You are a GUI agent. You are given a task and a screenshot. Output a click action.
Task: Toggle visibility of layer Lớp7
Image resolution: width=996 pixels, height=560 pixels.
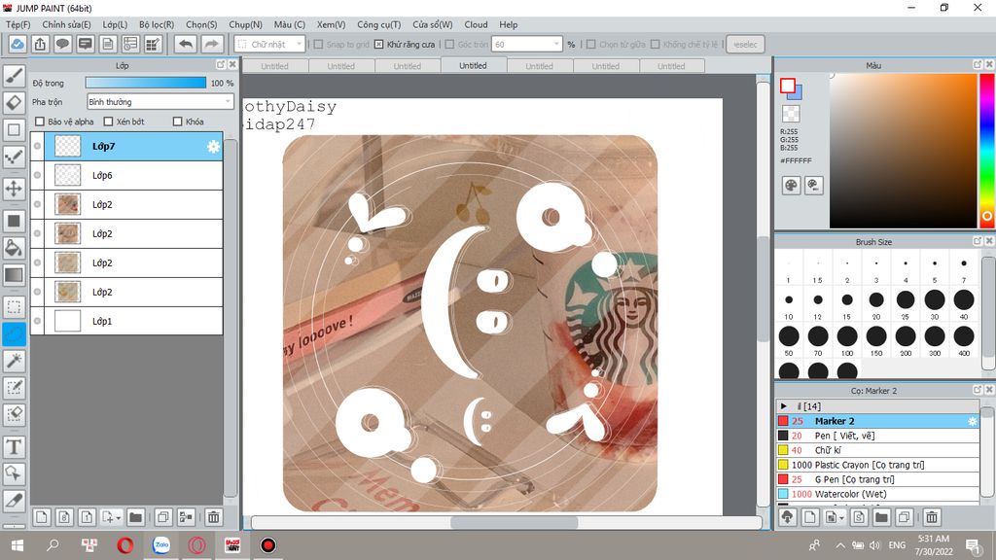tap(38, 146)
